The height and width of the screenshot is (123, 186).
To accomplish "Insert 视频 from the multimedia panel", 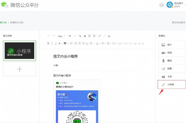I will pyautogui.click(x=172, y=53).
